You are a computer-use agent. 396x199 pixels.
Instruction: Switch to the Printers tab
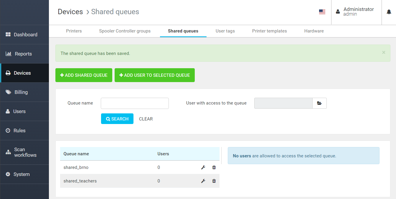74,31
